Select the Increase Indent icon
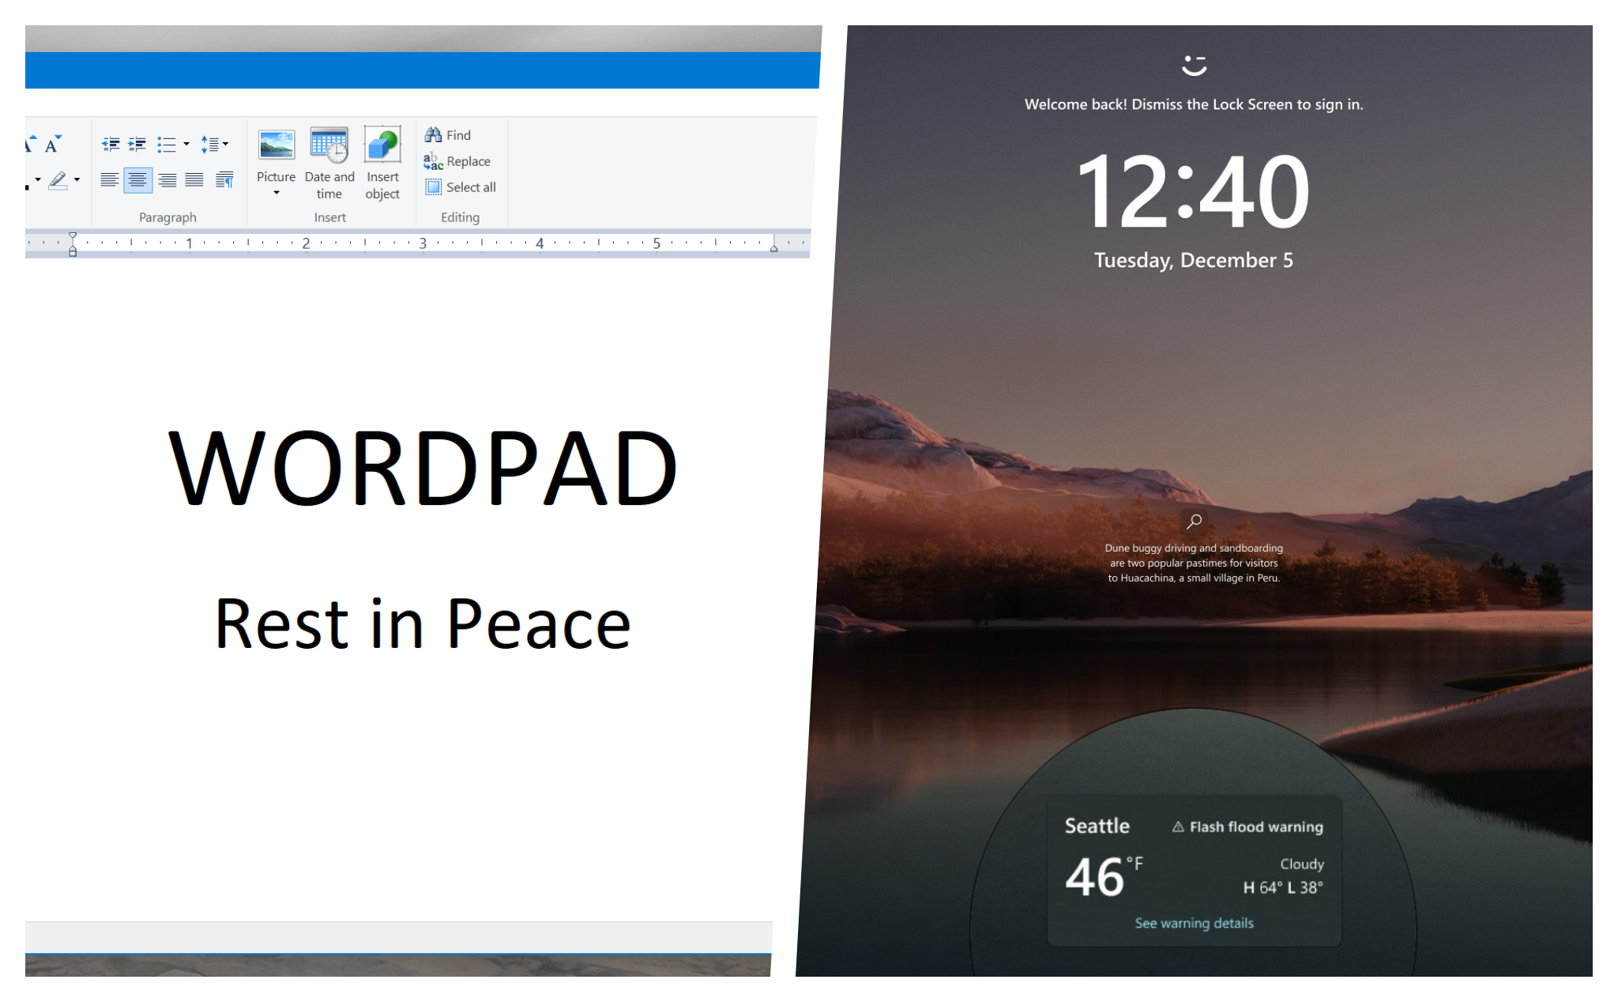 pyautogui.click(x=137, y=144)
